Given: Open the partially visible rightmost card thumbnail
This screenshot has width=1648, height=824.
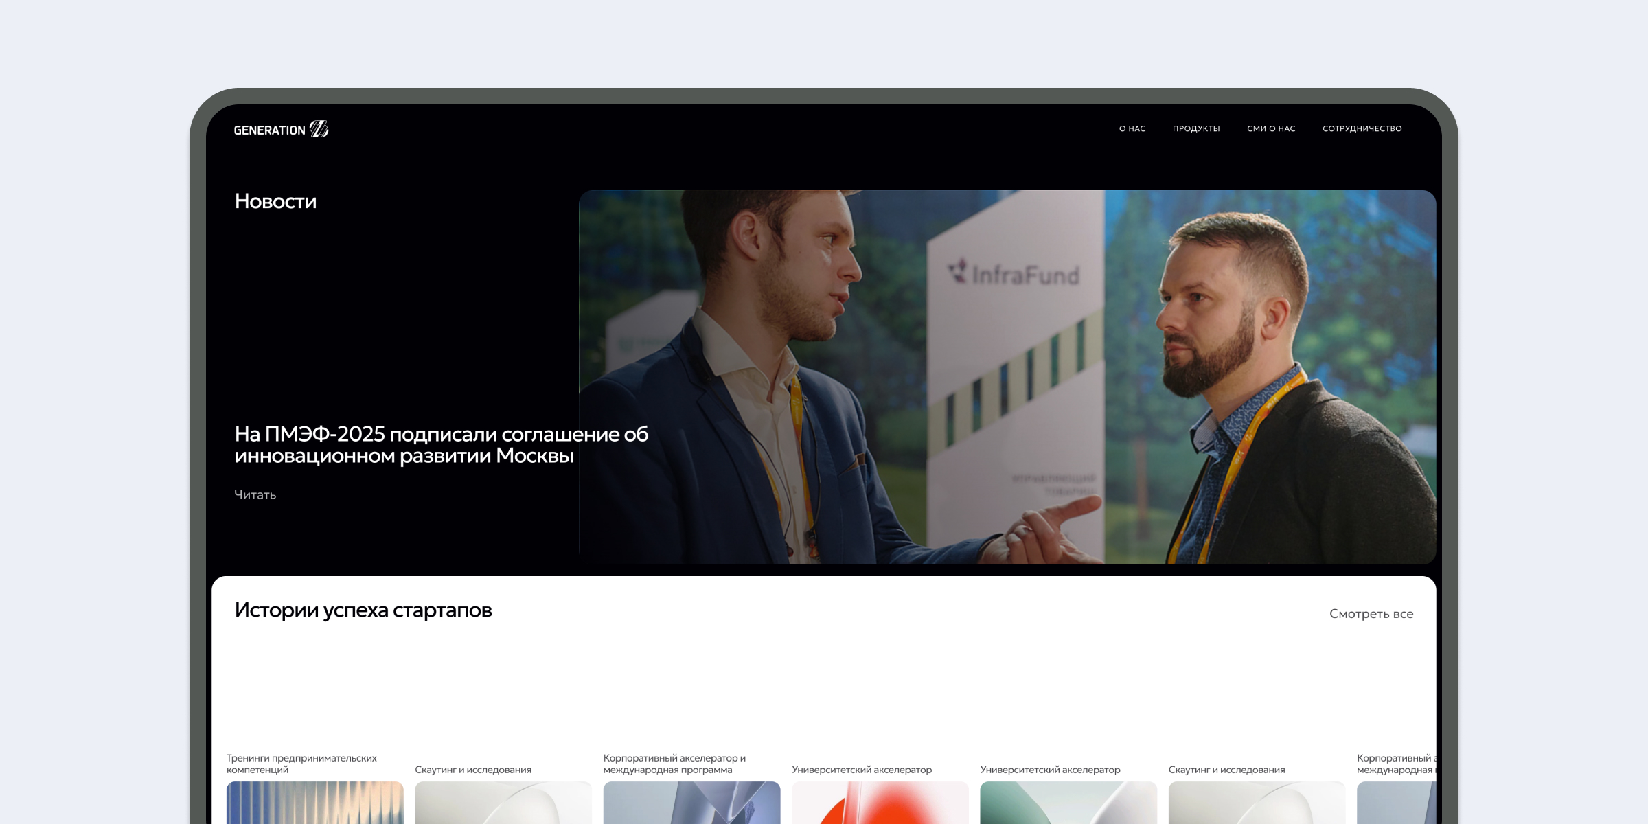Looking at the screenshot, I should pos(1396,803).
